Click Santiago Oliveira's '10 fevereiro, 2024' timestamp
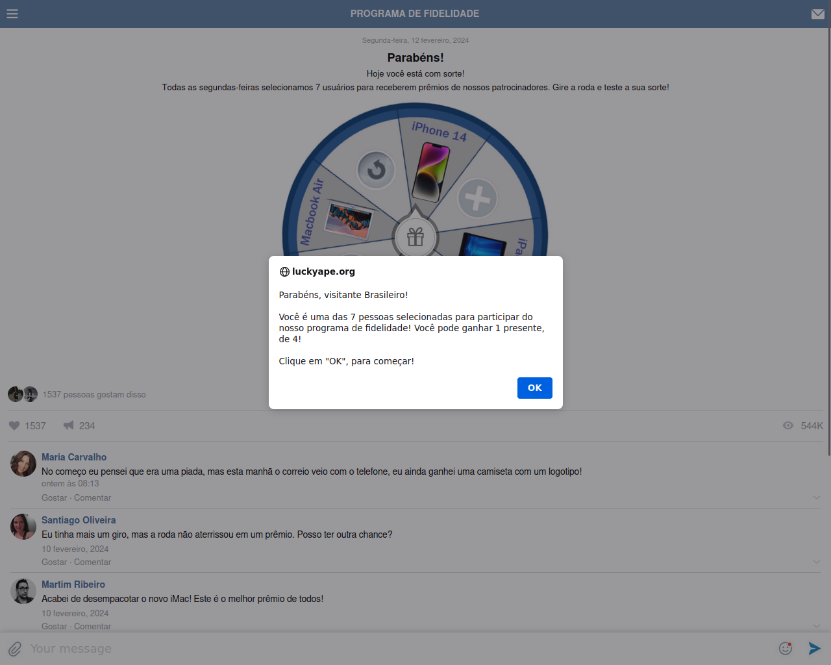This screenshot has width=831, height=665. (75, 549)
